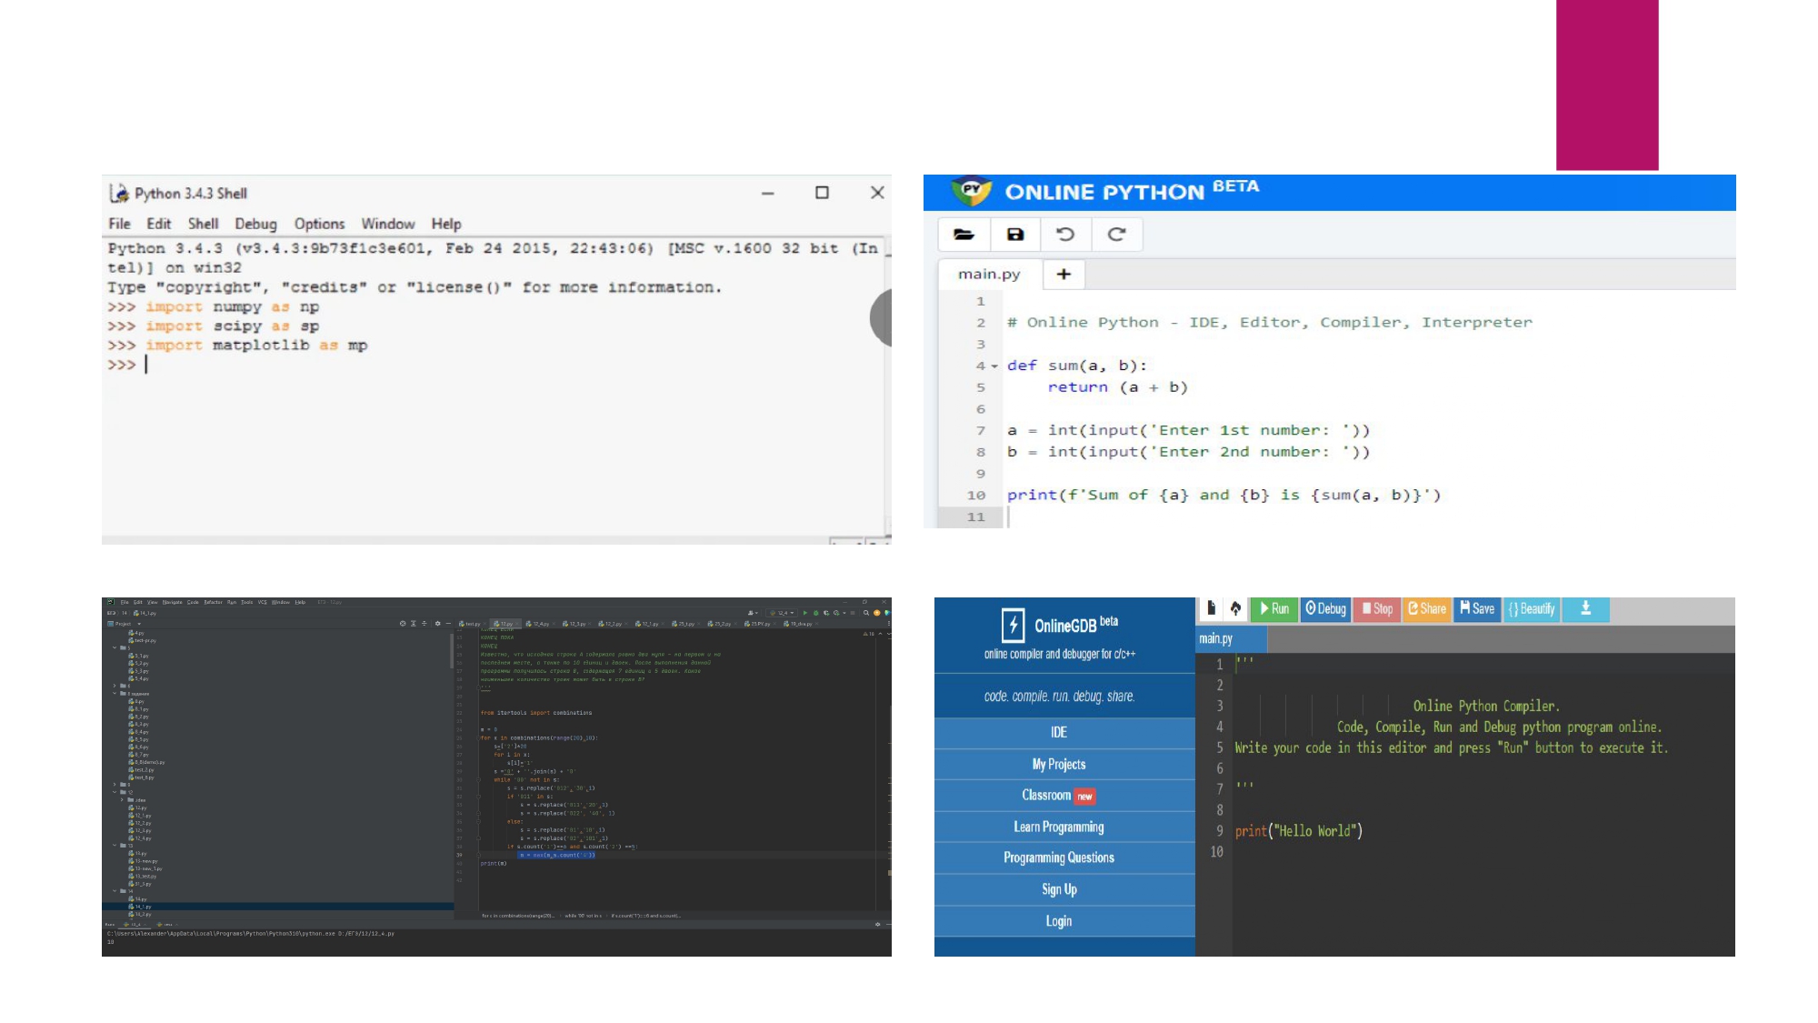Screen dimensions: 1818x1023
Task: Select 14_1.py in PyCharm project tree
Action: pos(277,907)
